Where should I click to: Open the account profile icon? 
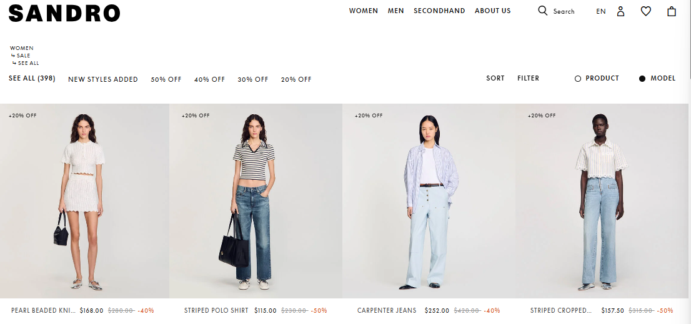coord(620,11)
